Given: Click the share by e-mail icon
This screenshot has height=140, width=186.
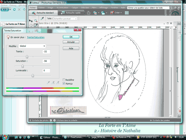Looking at the screenshot, I should pyautogui.click(x=103, y=13).
